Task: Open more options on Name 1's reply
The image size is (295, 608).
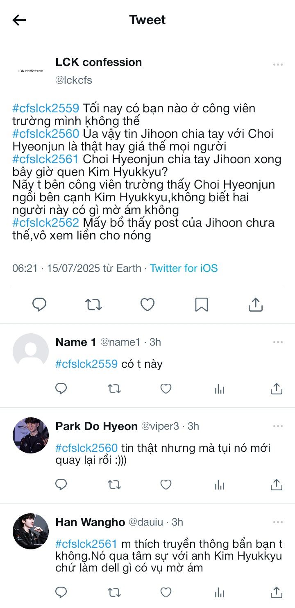Action: click(278, 342)
